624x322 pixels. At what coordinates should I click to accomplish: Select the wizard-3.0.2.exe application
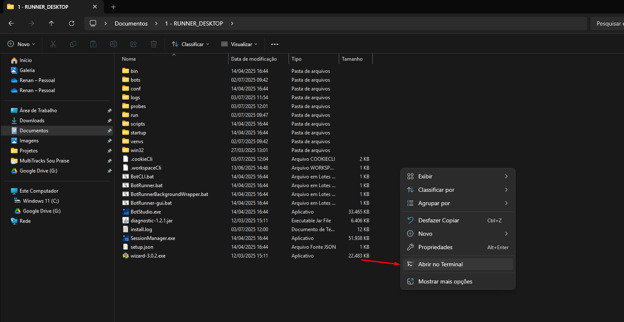pyautogui.click(x=147, y=256)
